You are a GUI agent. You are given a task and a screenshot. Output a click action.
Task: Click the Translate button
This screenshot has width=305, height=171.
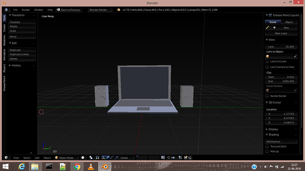22,22
